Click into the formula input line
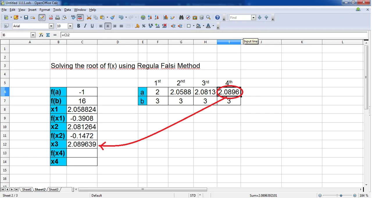 coord(214,35)
